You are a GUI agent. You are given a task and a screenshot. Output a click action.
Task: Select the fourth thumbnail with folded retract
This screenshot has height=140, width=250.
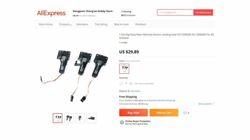click(x=91, y=118)
